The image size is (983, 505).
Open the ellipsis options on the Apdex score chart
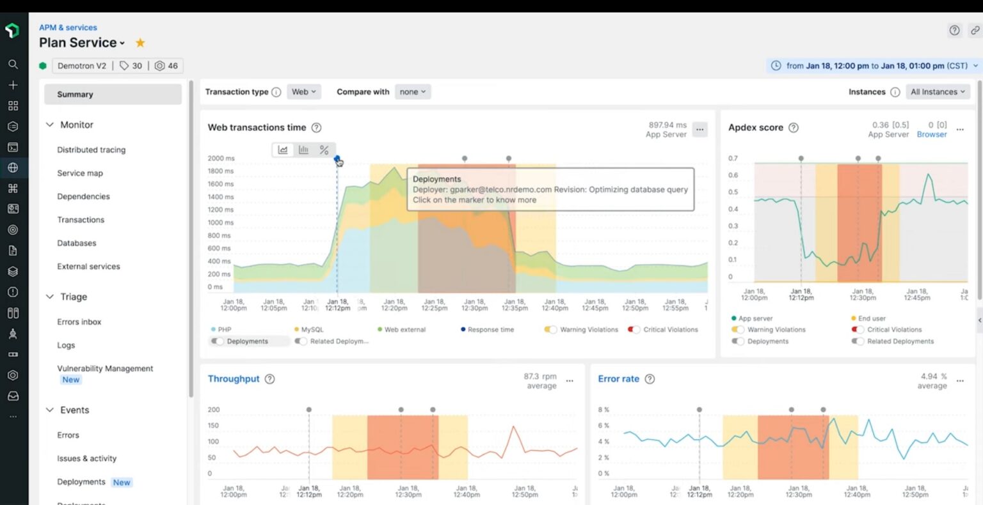960,128
